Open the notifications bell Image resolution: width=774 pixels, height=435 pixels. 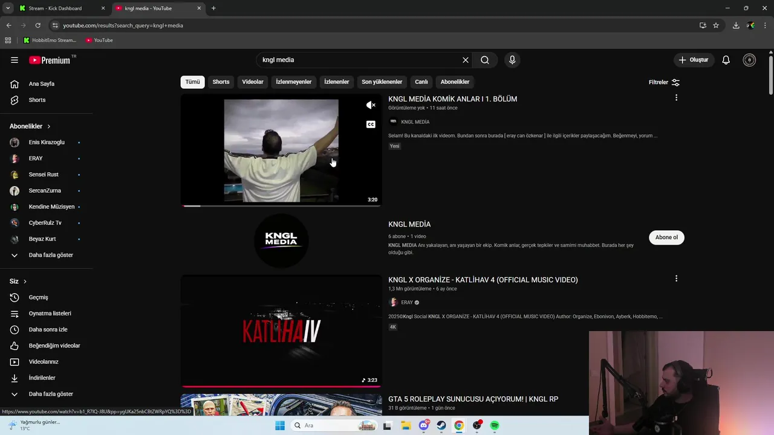pyautogui.click(x=726, y=60)
